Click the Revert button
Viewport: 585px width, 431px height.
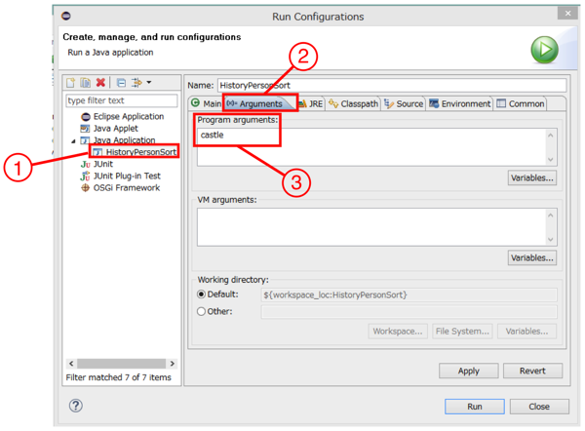pyautogui.click(x=532, y=371)
